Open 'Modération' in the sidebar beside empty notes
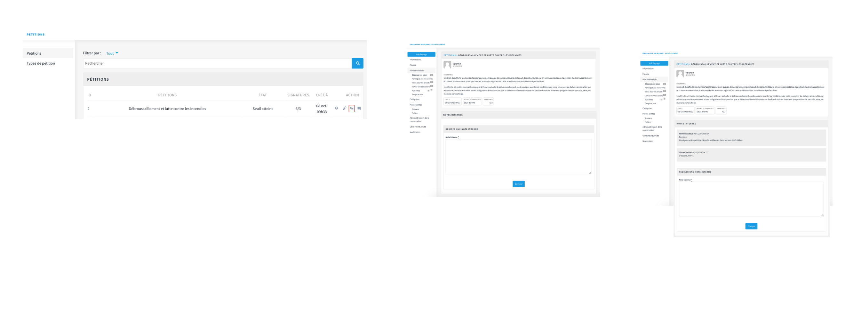This screenshot has width=861, height=320. pyautogui.click(x=415, y=132)
